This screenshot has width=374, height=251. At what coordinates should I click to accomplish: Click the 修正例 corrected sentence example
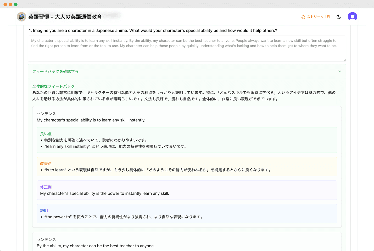coord(104,193)
